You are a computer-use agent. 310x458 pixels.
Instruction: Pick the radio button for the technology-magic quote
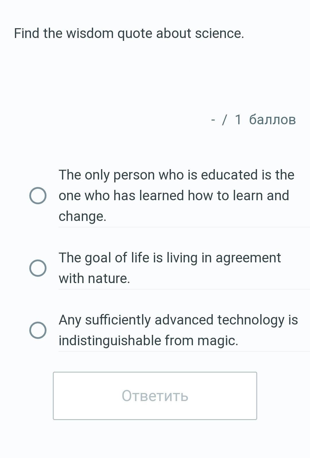pos(38,330)
